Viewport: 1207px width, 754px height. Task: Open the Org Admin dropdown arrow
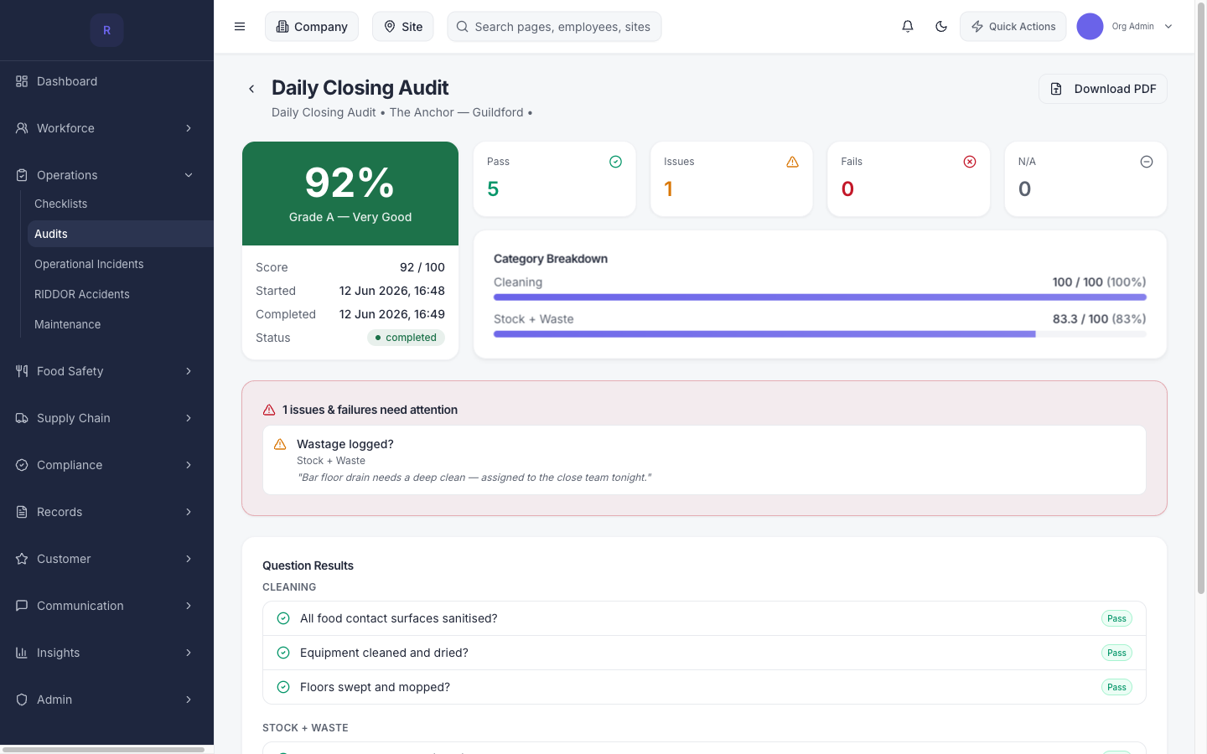1168,27
